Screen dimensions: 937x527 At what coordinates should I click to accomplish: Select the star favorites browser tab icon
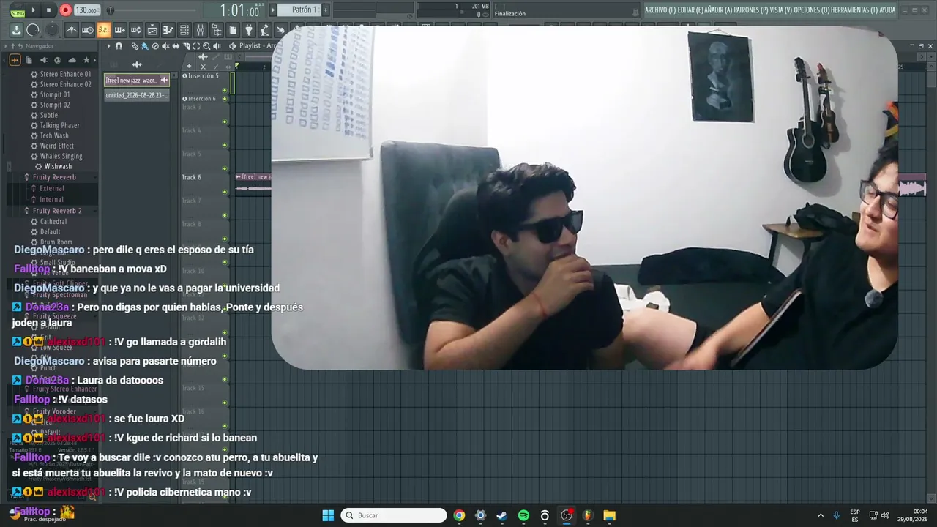coord(86,60)
